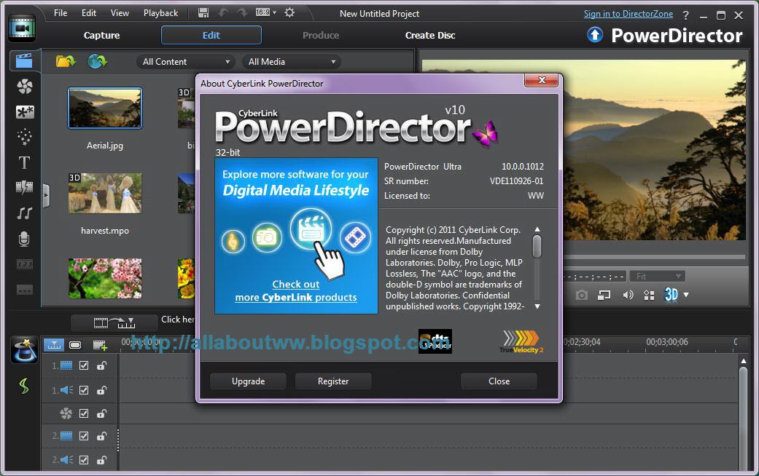Open the 3D configuration dropdown arrow
Viewport: 759px width, 476px height.
click(x=686, y=295)
